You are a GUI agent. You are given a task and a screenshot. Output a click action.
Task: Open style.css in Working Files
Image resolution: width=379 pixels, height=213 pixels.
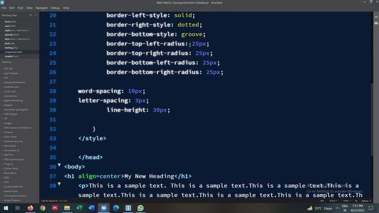coord(17,30)
